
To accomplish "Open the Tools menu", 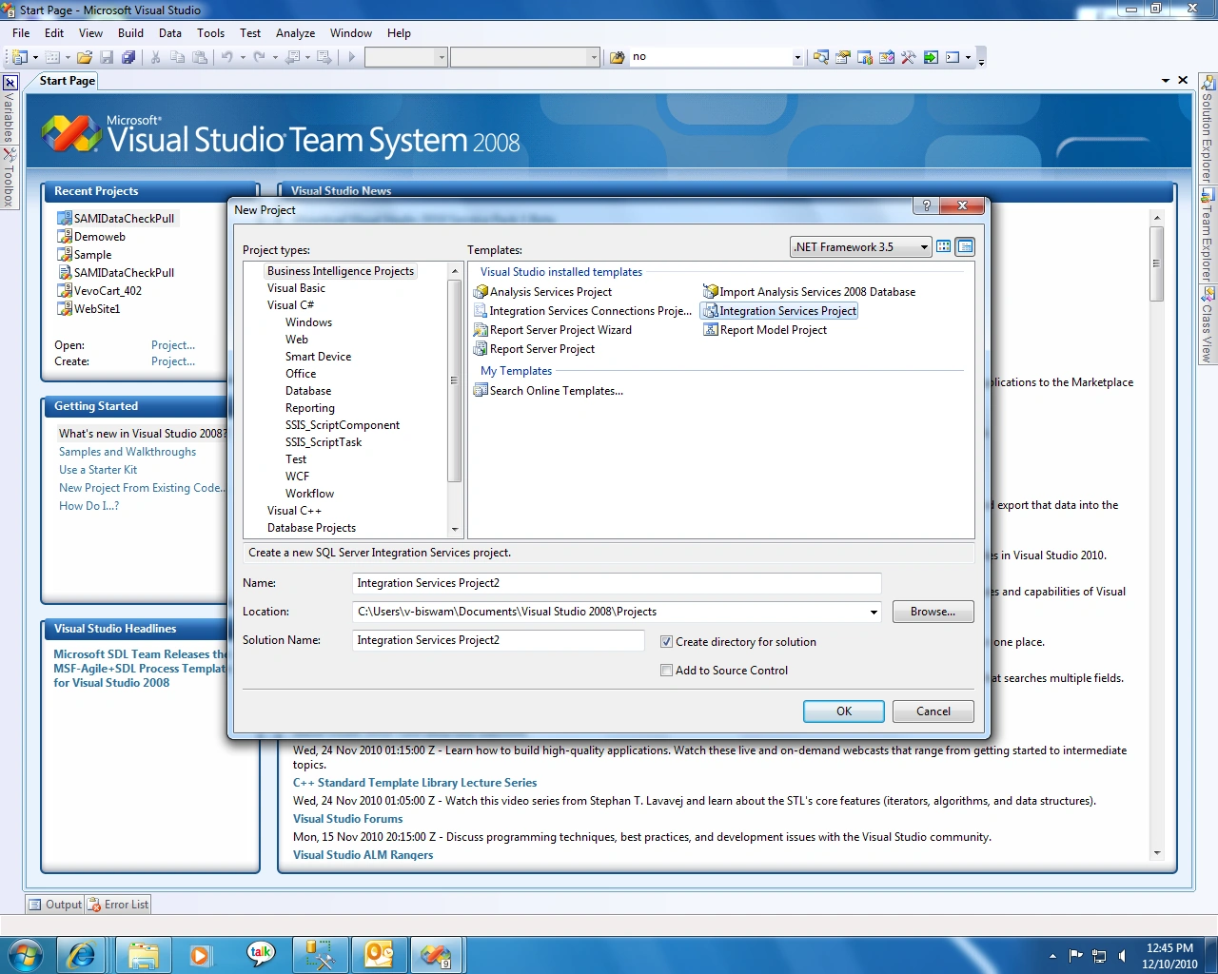I will pyautogui.click(x=210, y=32).
